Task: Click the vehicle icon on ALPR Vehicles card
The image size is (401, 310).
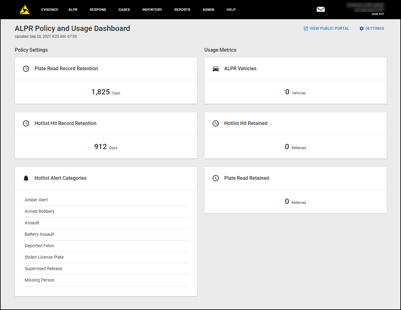Action: click(215, 68)
